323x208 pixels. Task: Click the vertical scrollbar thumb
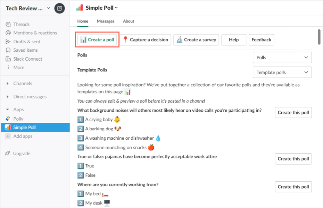tap(319, 37)
